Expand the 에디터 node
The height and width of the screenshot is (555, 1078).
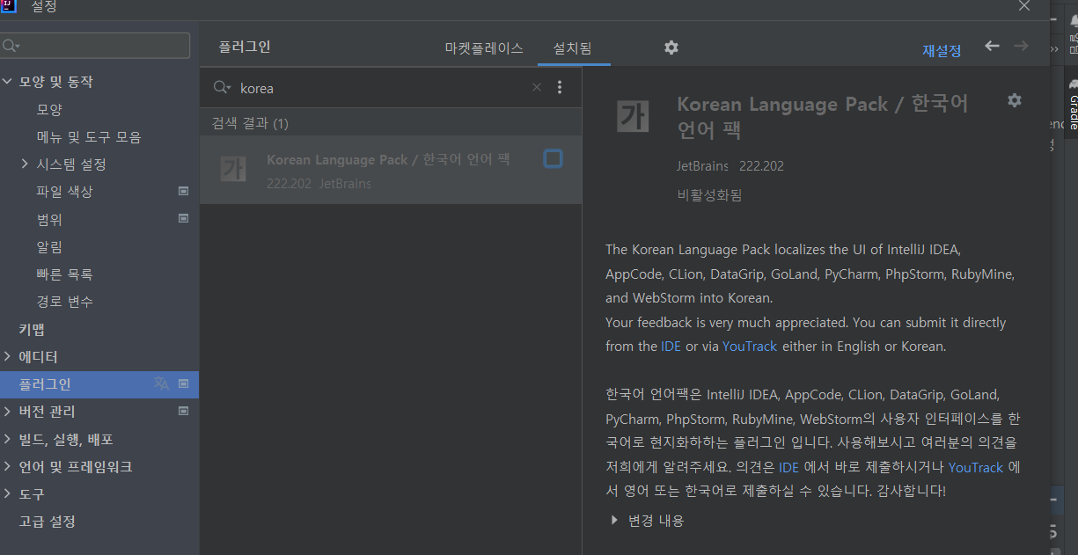pyautogui.click(x=7, y=357)
